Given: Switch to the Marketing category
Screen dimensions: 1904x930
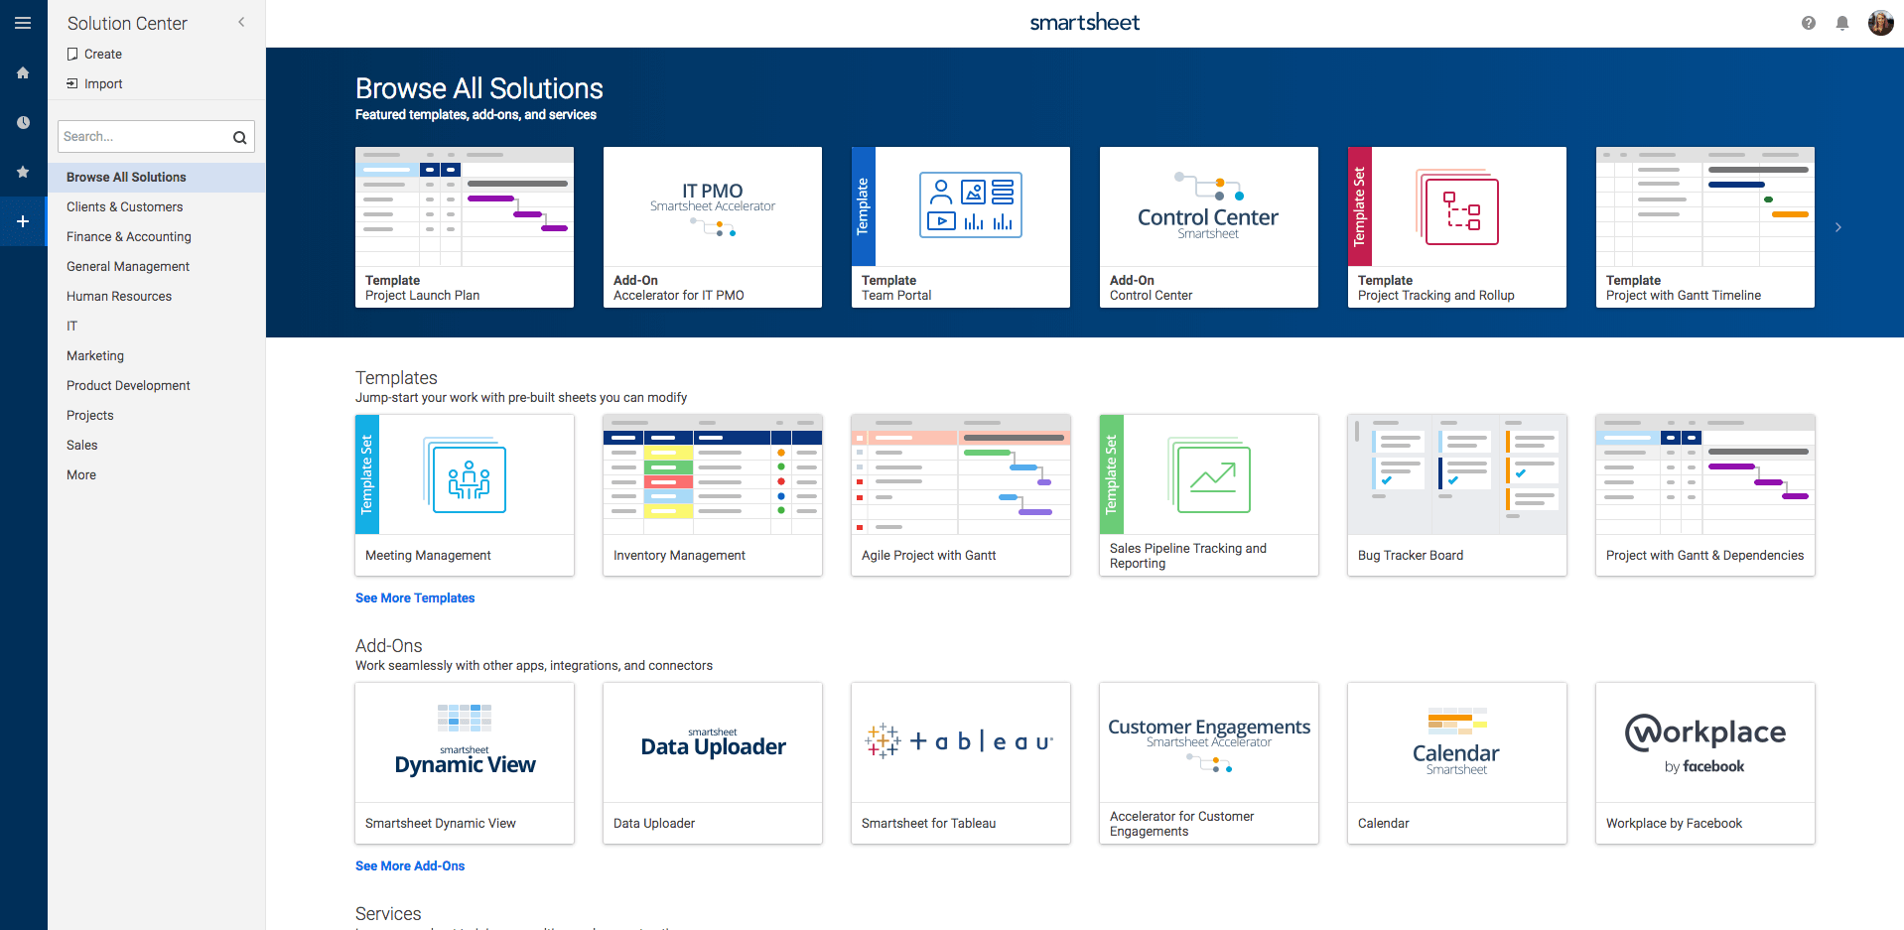Looking at the screenshot, I should (94, 355).
